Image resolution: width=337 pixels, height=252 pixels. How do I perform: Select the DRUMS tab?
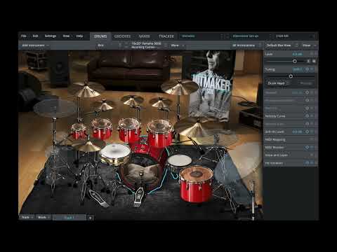point(100,36)
